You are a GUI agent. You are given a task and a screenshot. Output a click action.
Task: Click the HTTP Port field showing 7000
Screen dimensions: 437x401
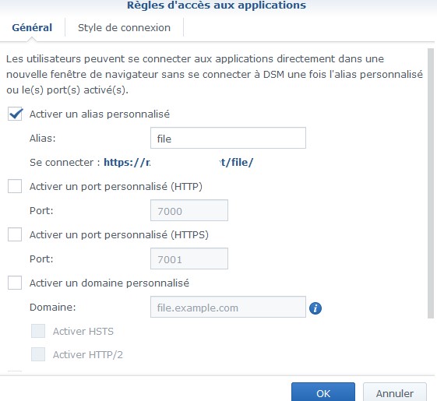click(x=189, y=210)
